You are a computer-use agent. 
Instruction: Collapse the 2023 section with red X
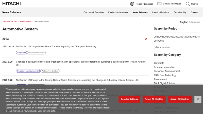[x=146, y=39]
